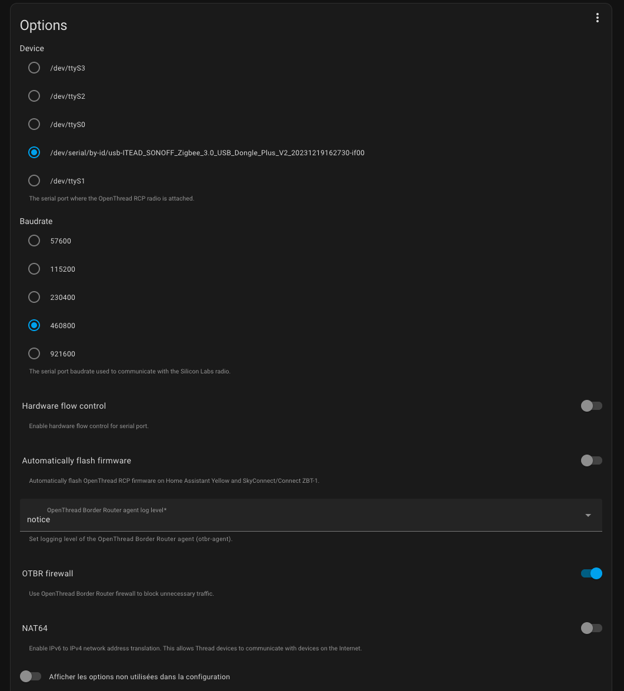
Task: Set baudrate to 57600
Action: [x=34, y=241]
